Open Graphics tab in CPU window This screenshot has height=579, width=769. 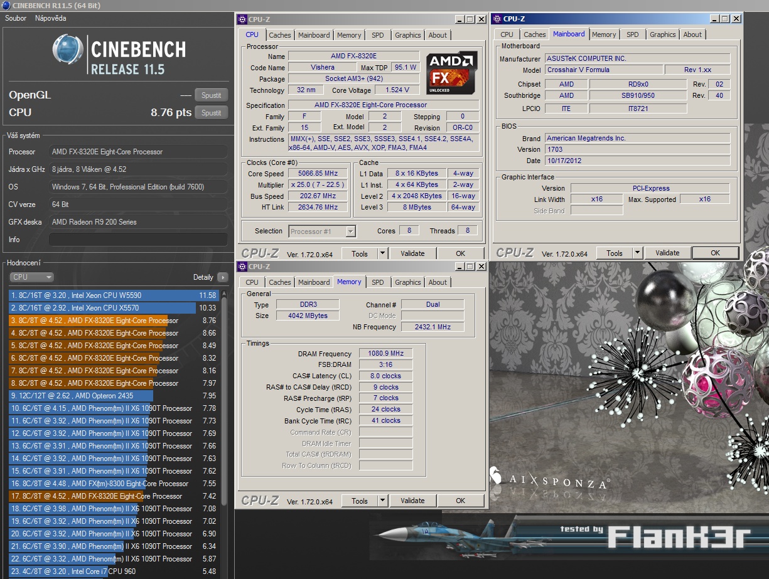click(408, 35)
